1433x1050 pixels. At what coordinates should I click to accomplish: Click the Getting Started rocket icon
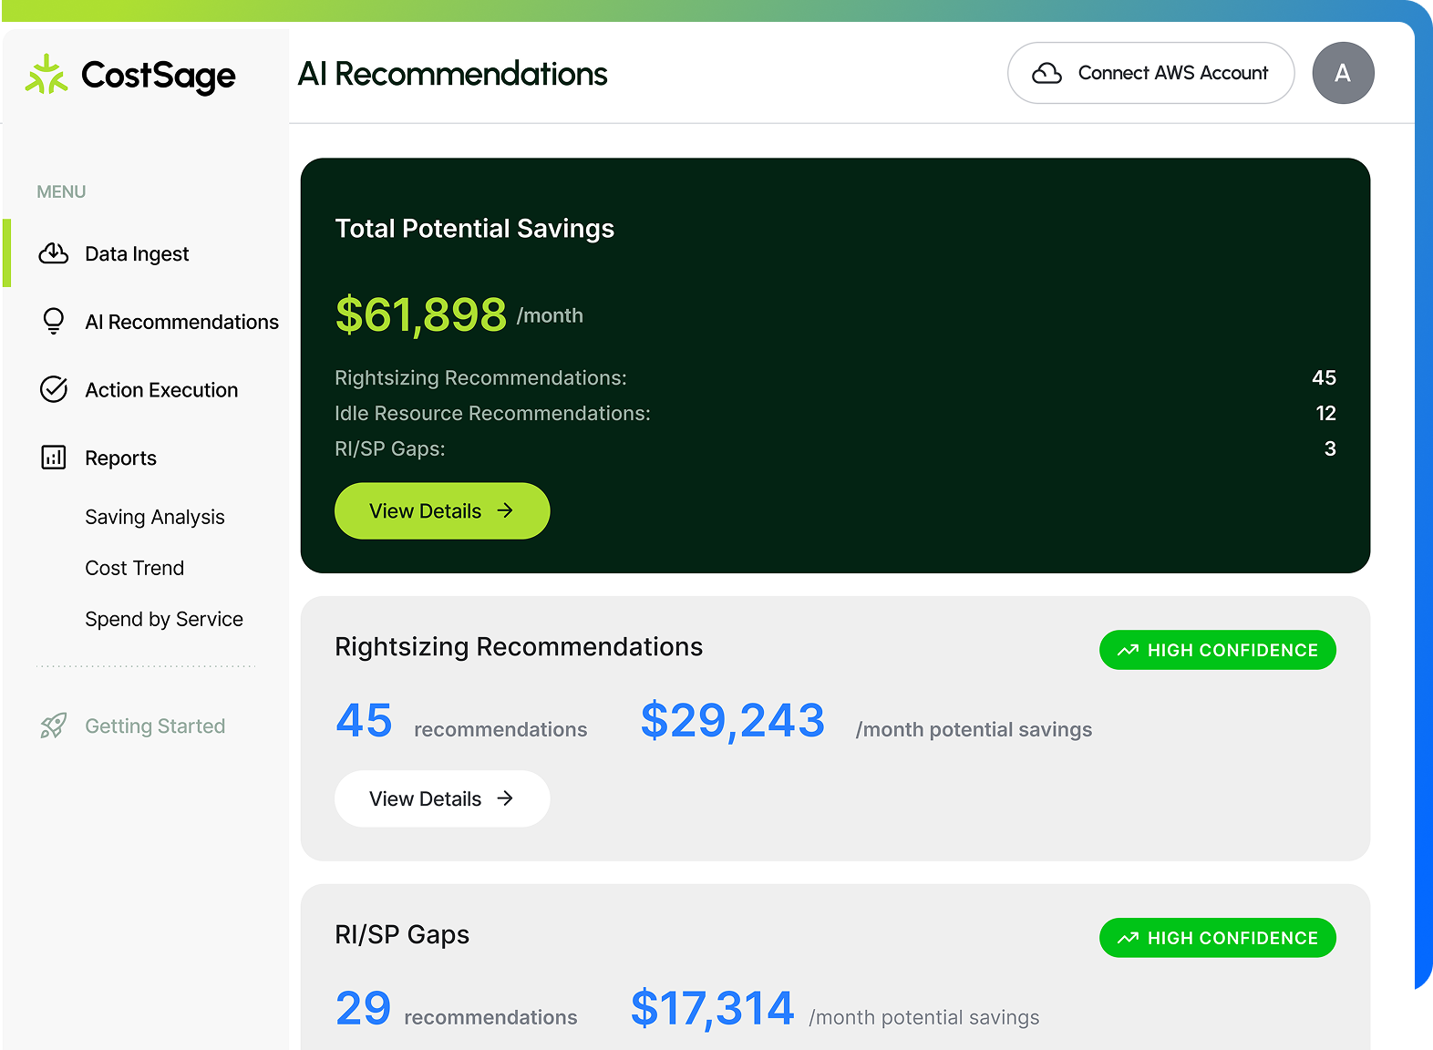click(54, 726)
